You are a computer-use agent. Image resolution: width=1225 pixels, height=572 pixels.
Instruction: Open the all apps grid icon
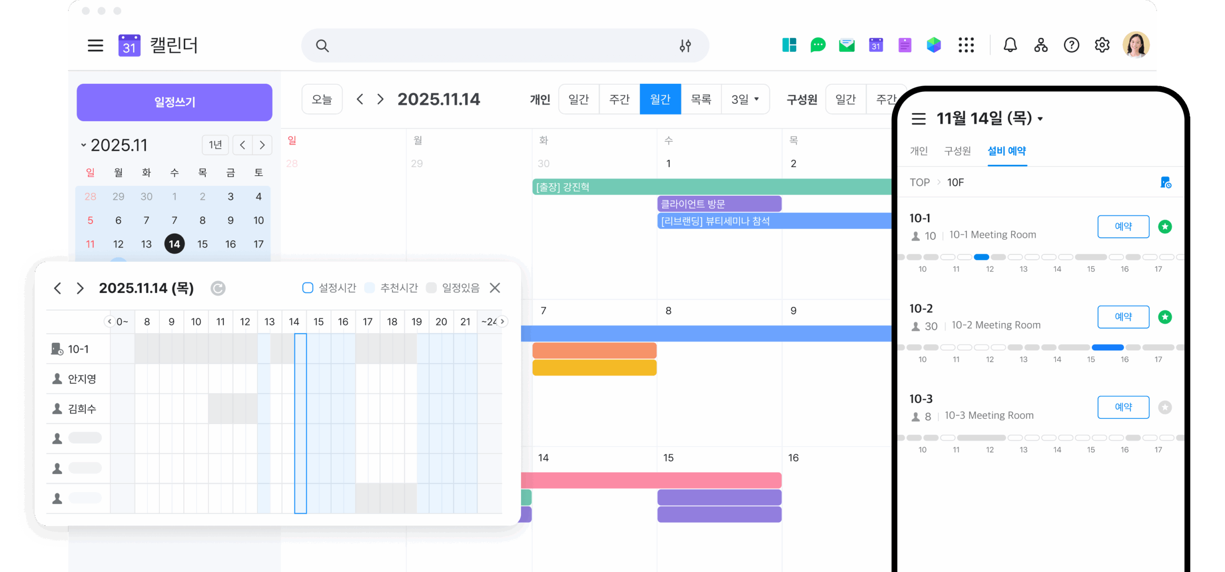pyautogui.click(x=966, y=45)
